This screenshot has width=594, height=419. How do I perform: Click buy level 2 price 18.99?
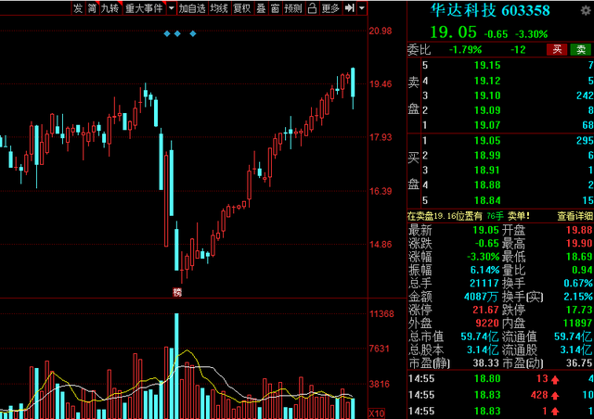tap(487, 155)
